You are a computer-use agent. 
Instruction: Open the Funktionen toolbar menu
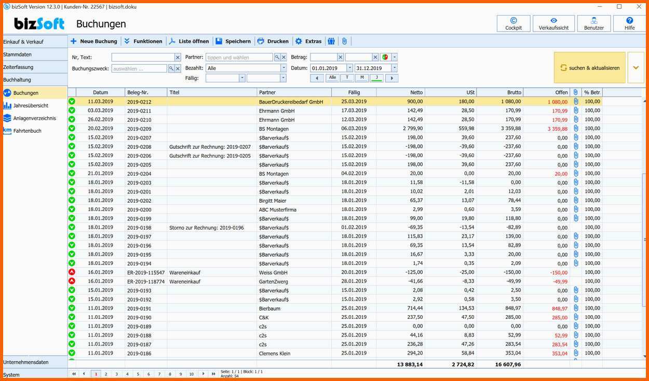(143, 41)
